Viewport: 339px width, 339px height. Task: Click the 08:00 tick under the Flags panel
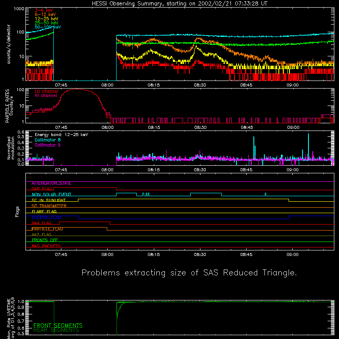click(x=107, y=255)
